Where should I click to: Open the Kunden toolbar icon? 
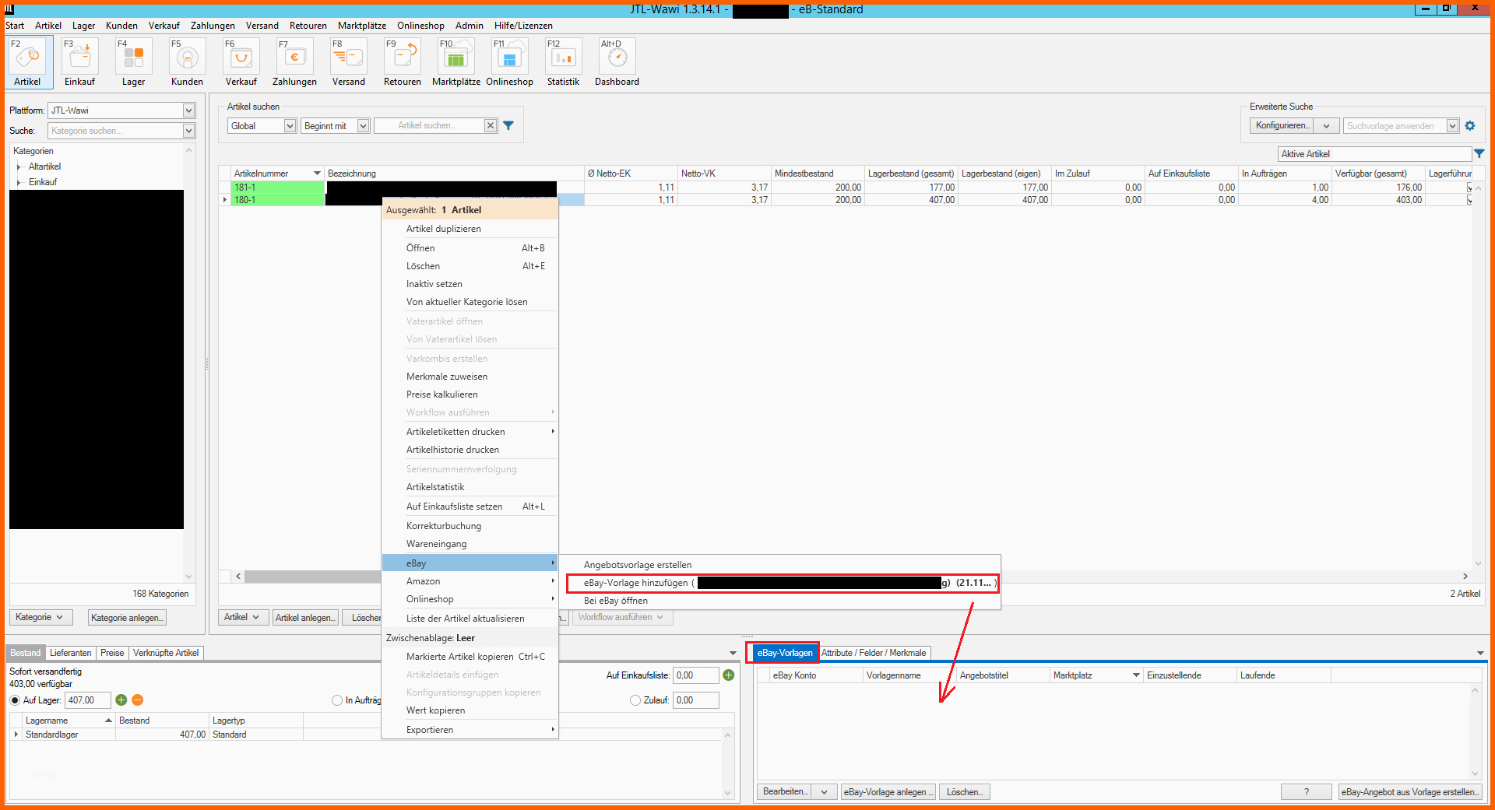pyautogui.click(x=187, y=58)
